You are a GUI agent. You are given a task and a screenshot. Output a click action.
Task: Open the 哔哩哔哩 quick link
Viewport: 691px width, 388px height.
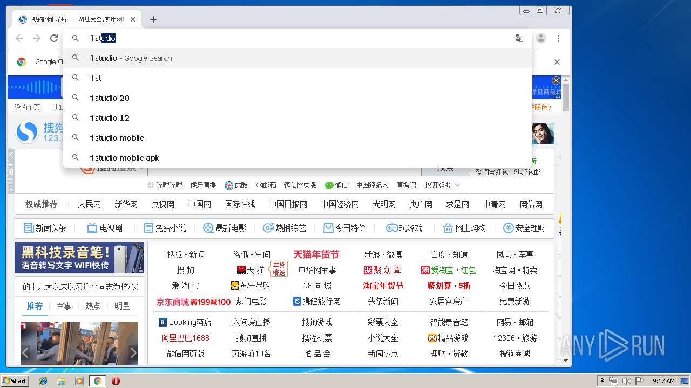click(169, 185)
